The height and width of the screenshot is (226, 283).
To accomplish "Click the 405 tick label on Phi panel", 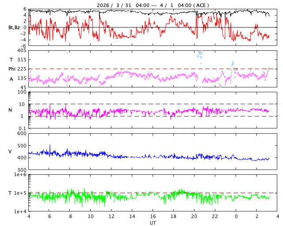I will click(x=22, y=51).
